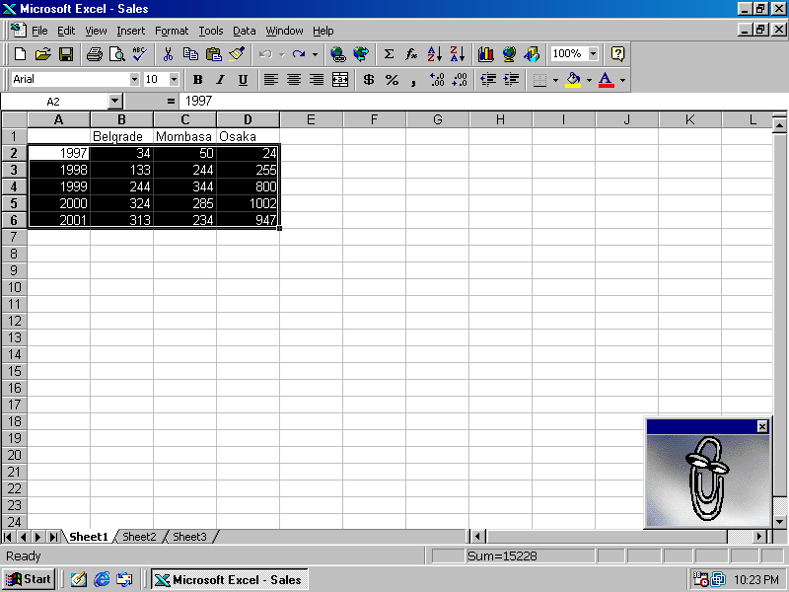The width and height of the screenshot is (789, 592).
Task: Open Office Assistant help icon
Action: click(x=617, y=54)
